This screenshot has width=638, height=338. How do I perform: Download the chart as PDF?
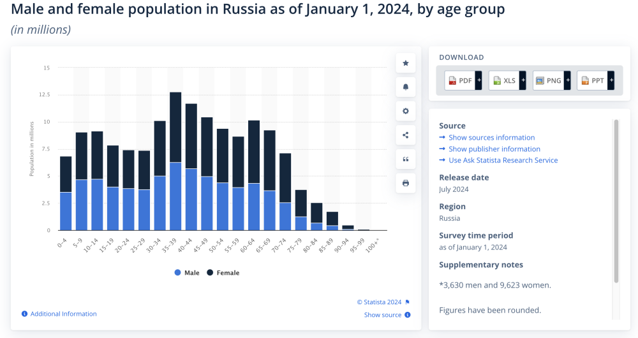tap(460, 80)
